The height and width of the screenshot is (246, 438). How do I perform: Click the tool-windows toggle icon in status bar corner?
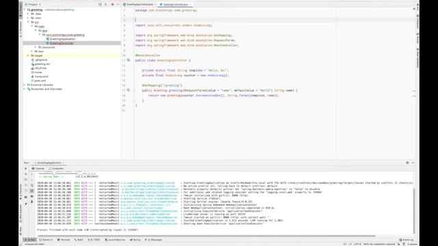click(x=21, y=244)
